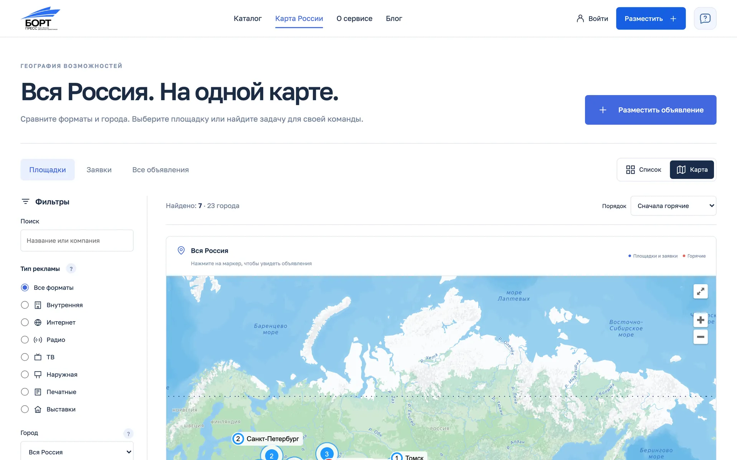Focus the Название или компания search field
Viewport: 737px width, 460px height.
[x=77, y=241]
